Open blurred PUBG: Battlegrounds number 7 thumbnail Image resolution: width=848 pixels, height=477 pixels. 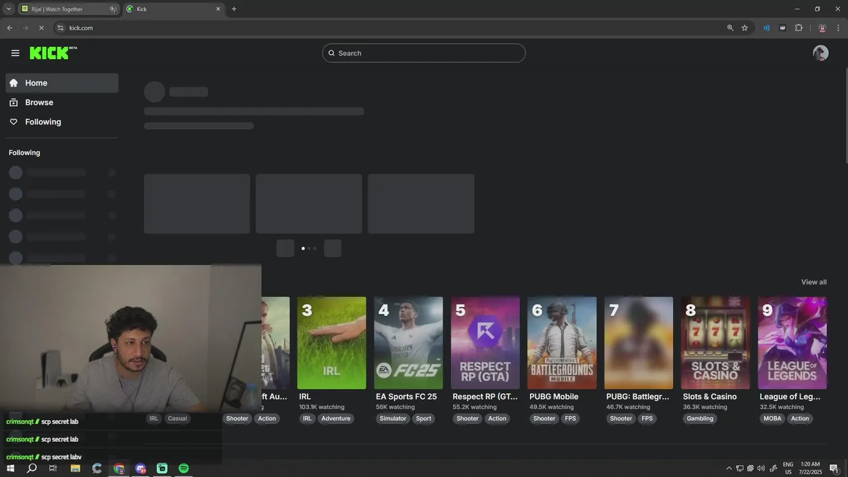coord(639,343)
